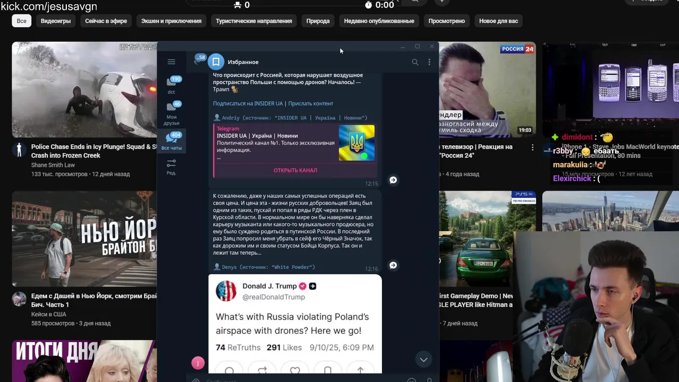
Task: Click the heart like icon on tweet
Action: 295,370
